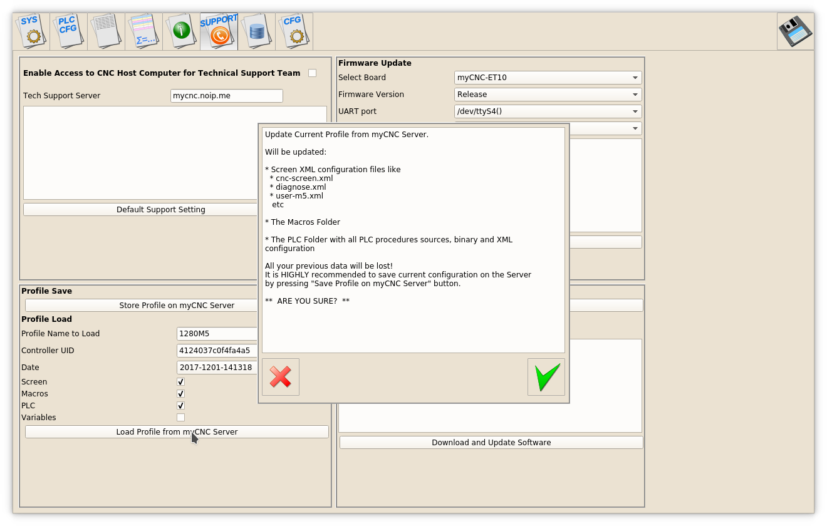
Task: Click the 'Profile Save' heading
Action: click(x=46, y=291)
